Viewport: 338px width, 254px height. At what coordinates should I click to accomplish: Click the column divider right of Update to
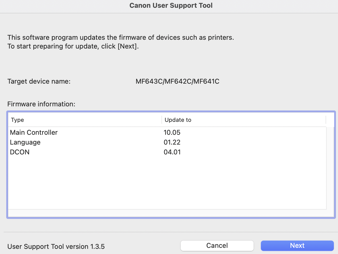[x=326, y=120]
